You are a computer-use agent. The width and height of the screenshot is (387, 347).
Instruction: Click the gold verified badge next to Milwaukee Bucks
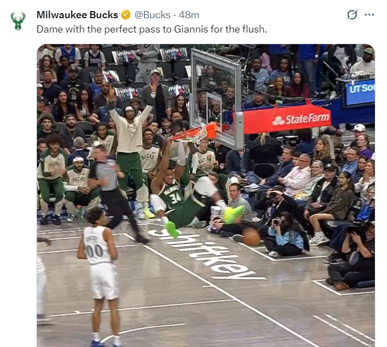pyautogui.click(x=126, y=15)
